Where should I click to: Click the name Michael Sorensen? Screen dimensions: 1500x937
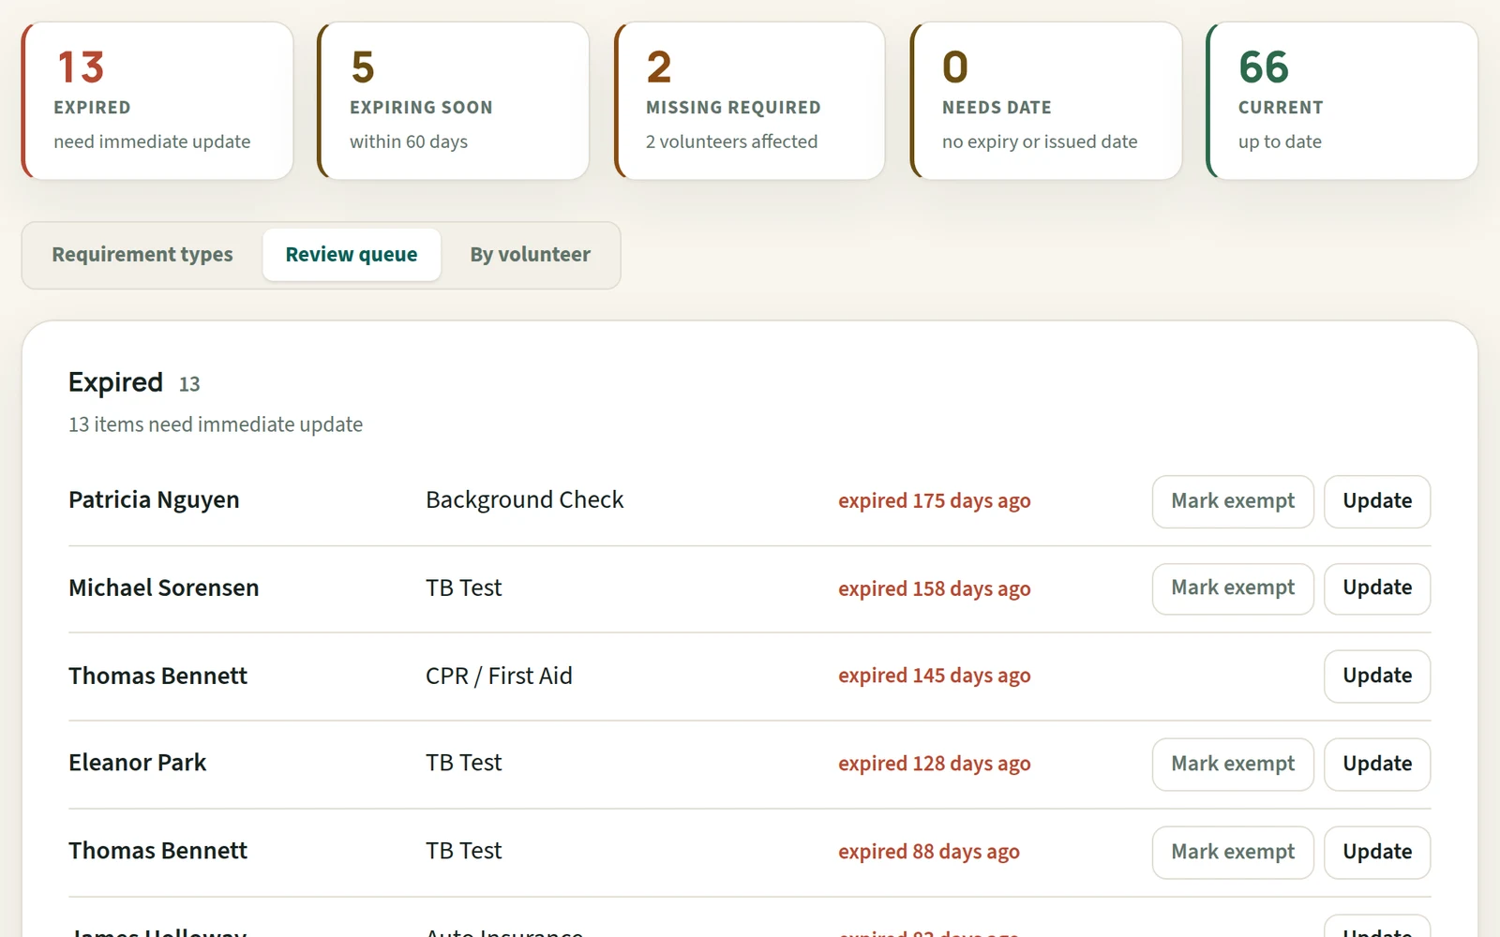pos(164,588)
